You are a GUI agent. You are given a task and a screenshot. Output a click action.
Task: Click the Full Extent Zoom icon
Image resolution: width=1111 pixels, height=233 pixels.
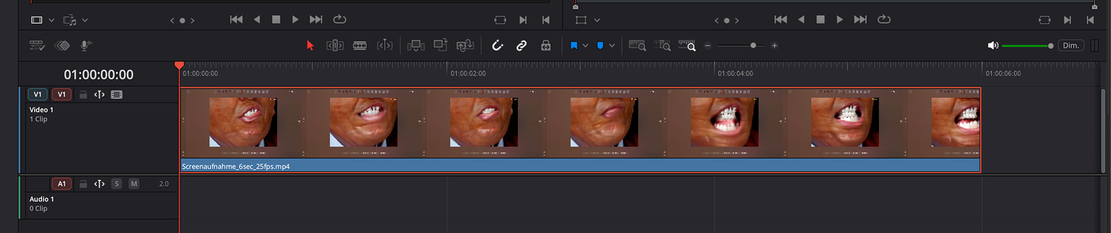click(637, 46)
